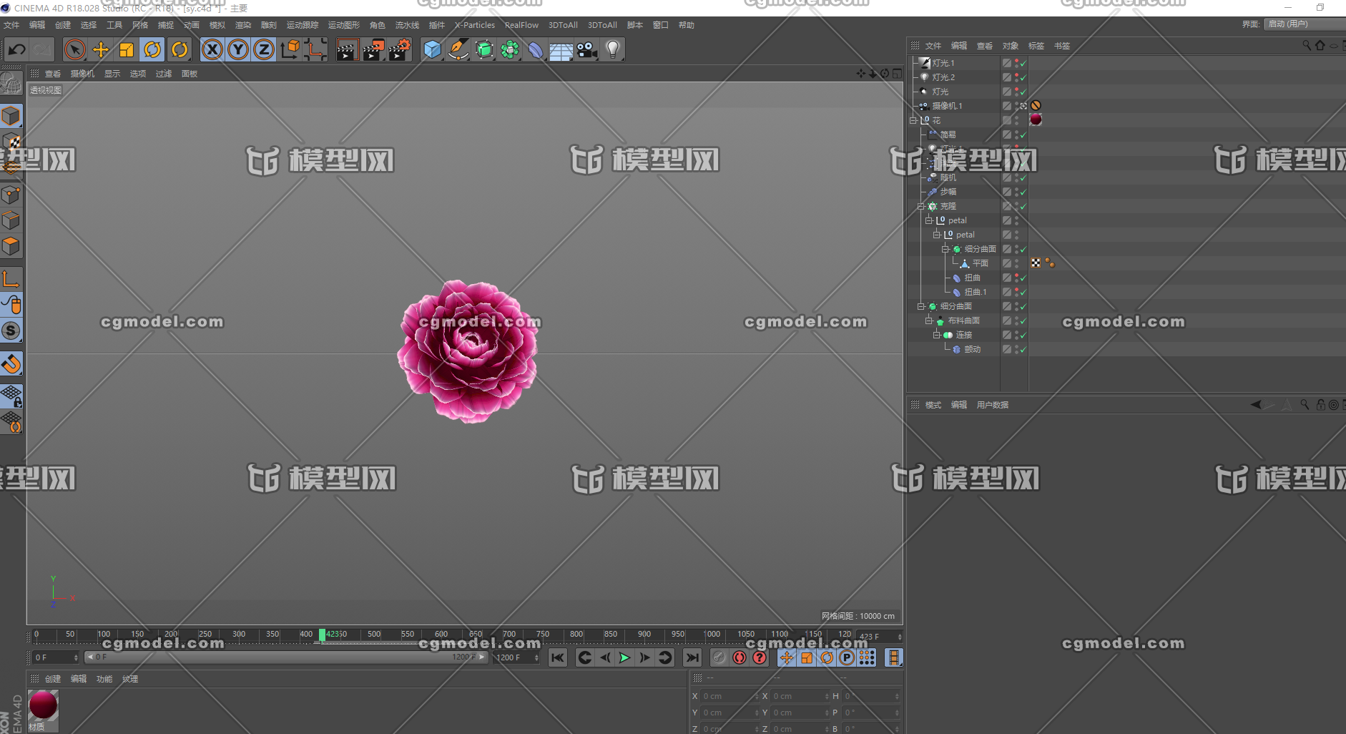Click the 0 F start frame field

click(56, 657)
